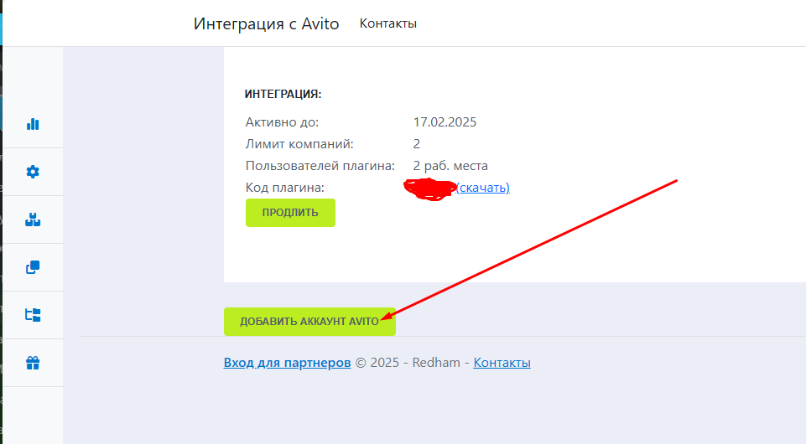Open the Контакты link in footer
Screen dimensions: 806x444
click(502, 363)
